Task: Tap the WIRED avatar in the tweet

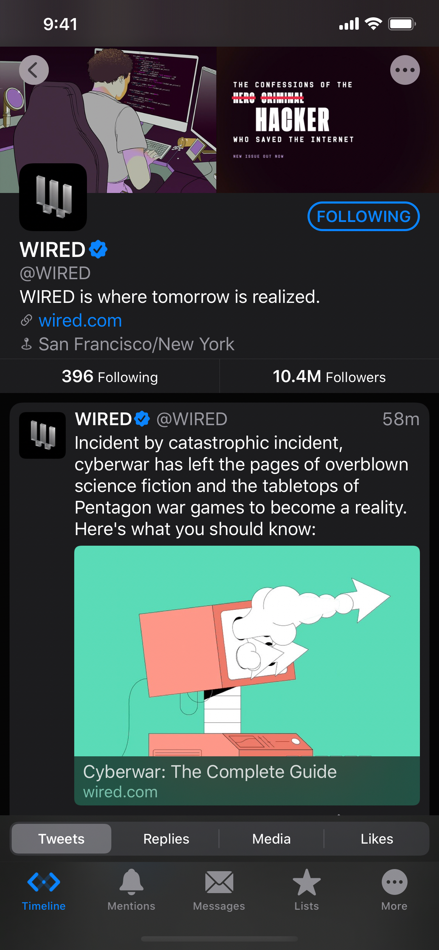Action: tap(42, 435)
